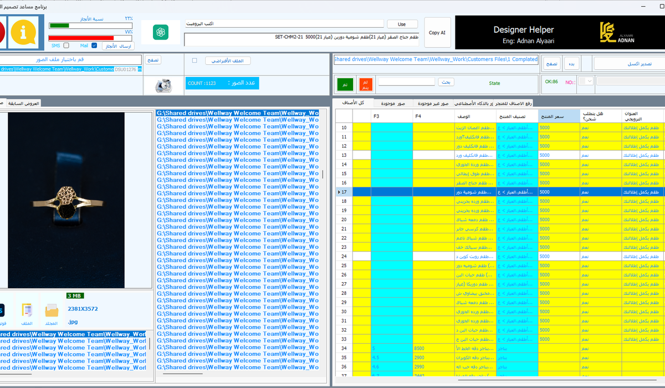Select row 33 header in table

(344, 339)
